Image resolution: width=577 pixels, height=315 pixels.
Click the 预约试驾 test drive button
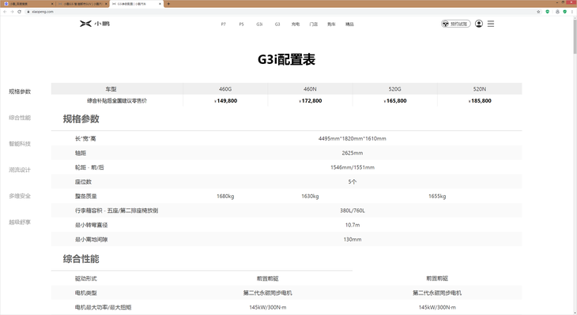tap(455, 24)
